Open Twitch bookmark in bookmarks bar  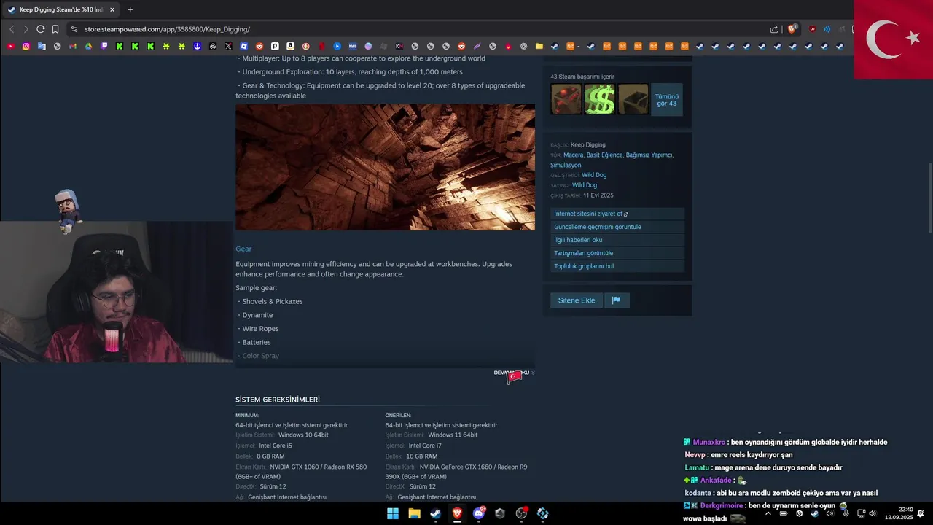pos(104,46)
